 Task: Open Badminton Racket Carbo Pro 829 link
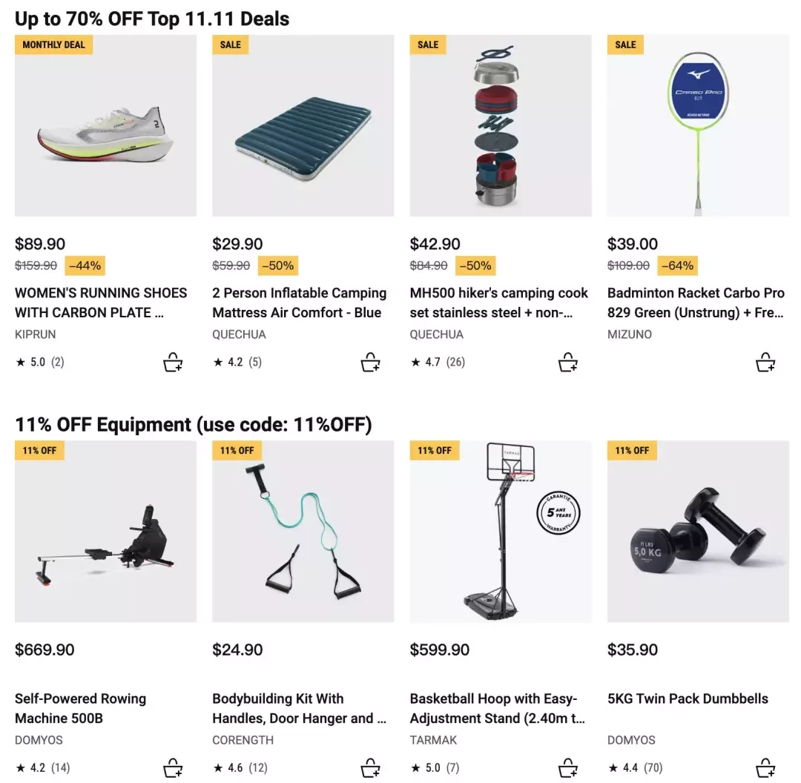click(696, 303)
